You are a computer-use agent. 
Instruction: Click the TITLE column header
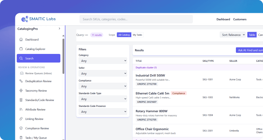(x=138, y=61)
